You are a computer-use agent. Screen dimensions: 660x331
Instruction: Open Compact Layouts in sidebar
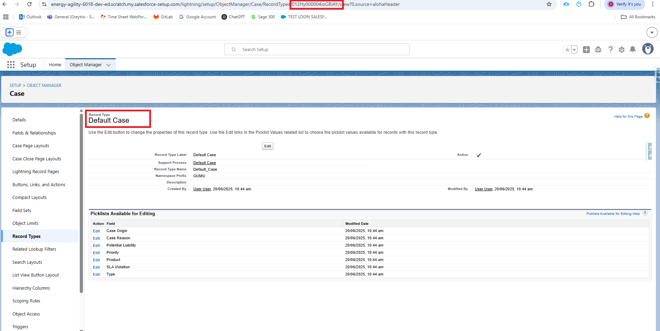[29, 197]
